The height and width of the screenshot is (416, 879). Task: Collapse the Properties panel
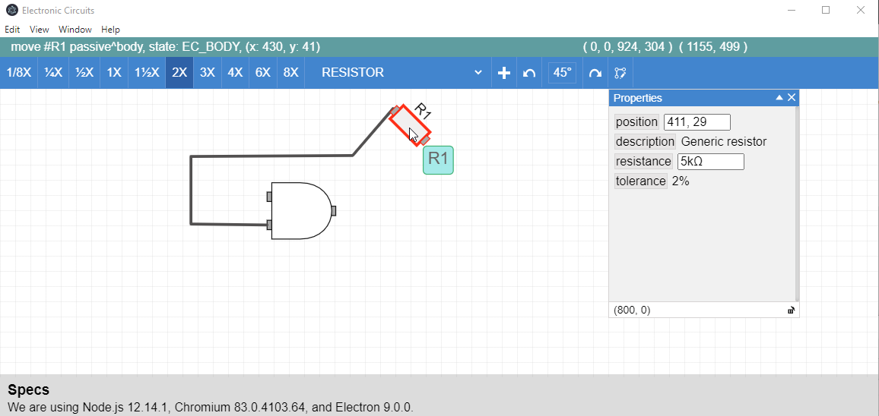779,97
